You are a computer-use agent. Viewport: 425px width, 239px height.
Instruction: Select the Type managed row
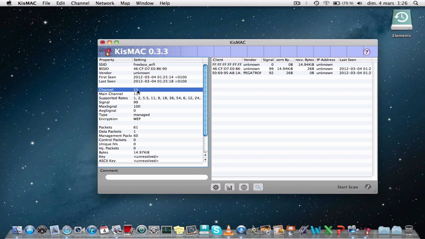tap(150, 115)
